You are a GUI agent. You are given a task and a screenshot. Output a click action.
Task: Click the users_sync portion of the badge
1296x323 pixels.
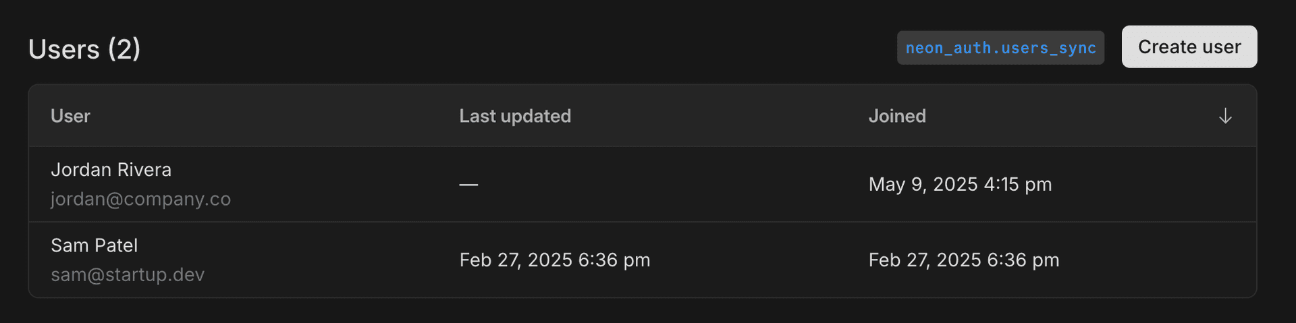(1048, 48)
